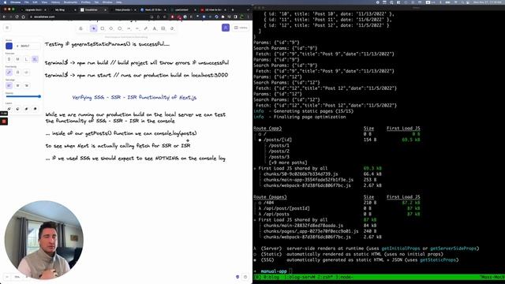Choose the code font family
The width and height of the screenshot is (505, 284).
click(x=26, y=73)
